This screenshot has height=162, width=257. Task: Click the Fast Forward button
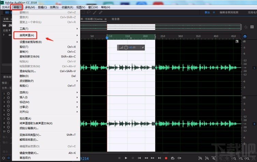[153, 158]
